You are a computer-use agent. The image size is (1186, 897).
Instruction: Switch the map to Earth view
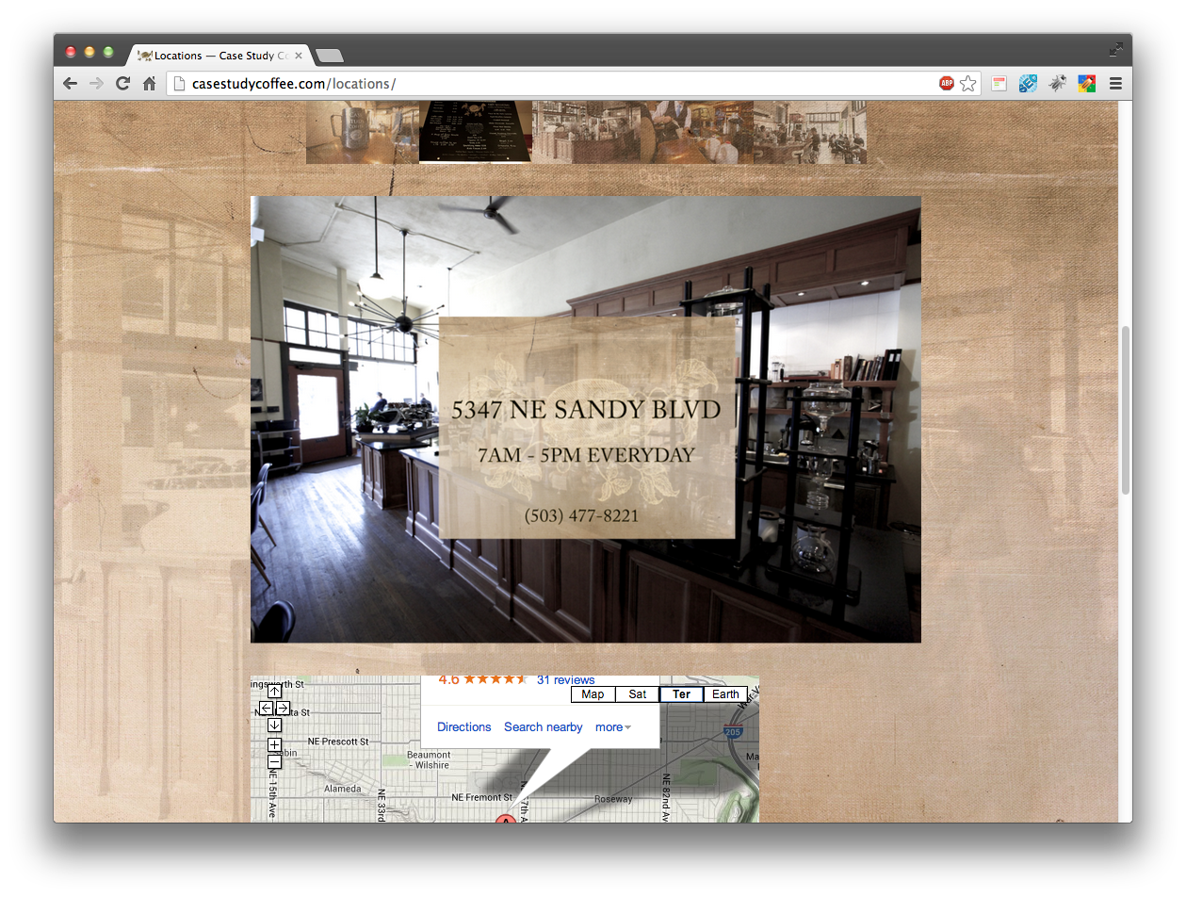click(725, 694)
